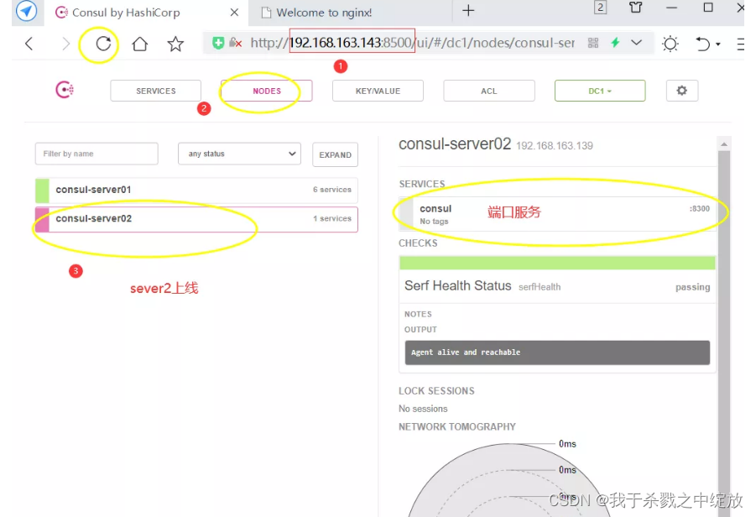Open the any status filter dropdown
The height and width of the screenshot is (517, 756).
click(x=239, y=154)
